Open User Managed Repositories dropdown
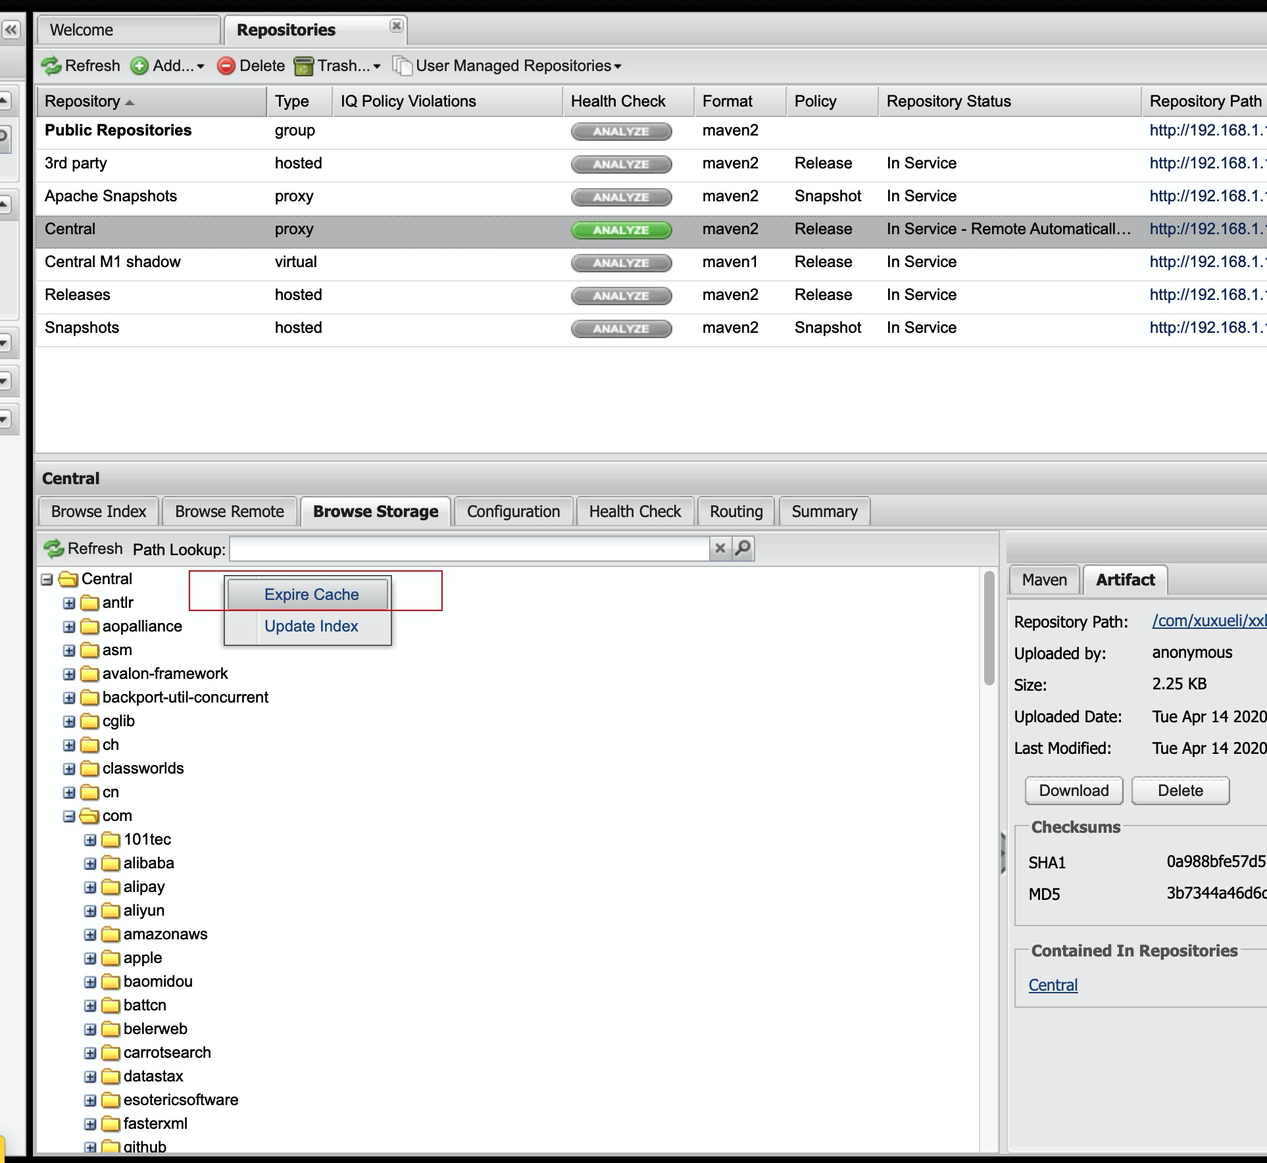Screen dimensions: 1267x1163 click(x=513, y=66)
